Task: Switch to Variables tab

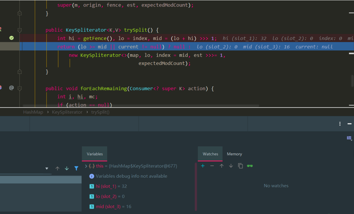Action: coord(95,154)
